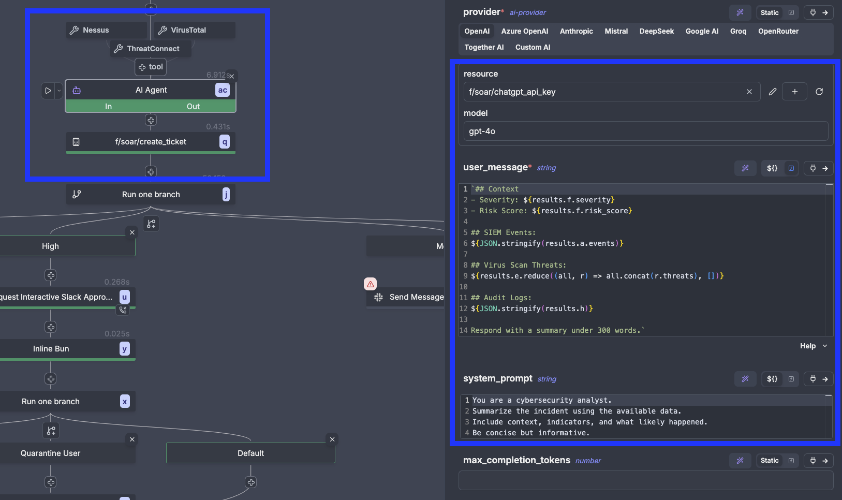
Task: Connect user_message using the plug icon
Action: pos(811,168)
